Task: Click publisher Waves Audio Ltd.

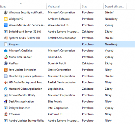Action: (x=58, y=25)
